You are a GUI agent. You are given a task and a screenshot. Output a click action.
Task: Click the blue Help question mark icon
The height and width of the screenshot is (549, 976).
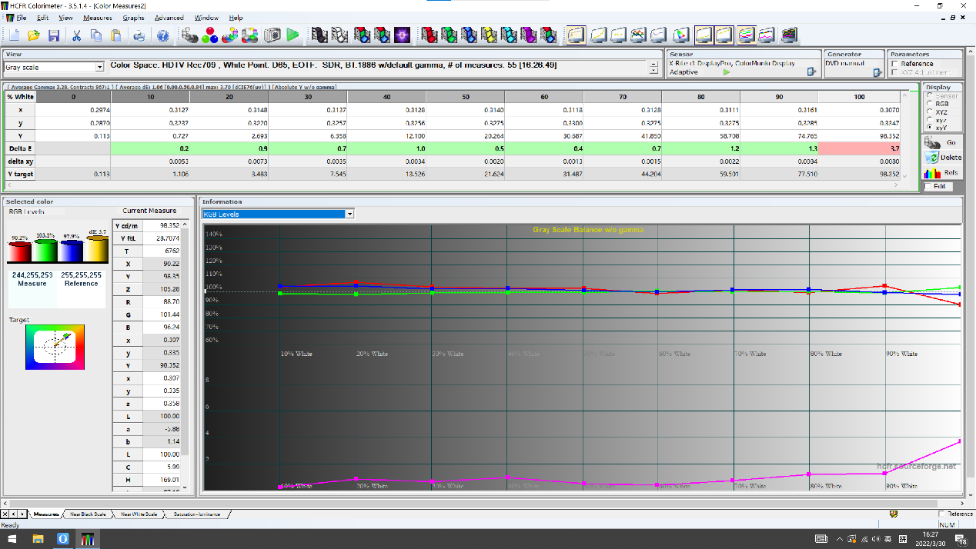point(162,35)
